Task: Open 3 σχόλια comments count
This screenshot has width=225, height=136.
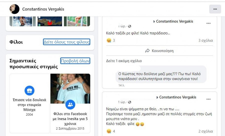Action: click(x=206, y=40)
